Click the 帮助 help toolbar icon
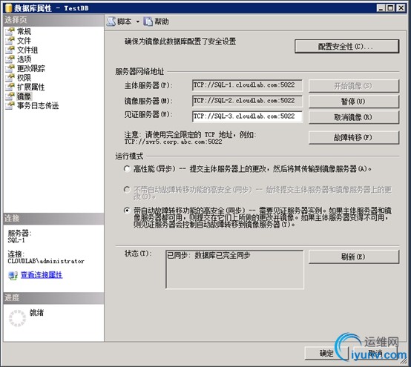The image size is (411, 367). pos(148,22)
